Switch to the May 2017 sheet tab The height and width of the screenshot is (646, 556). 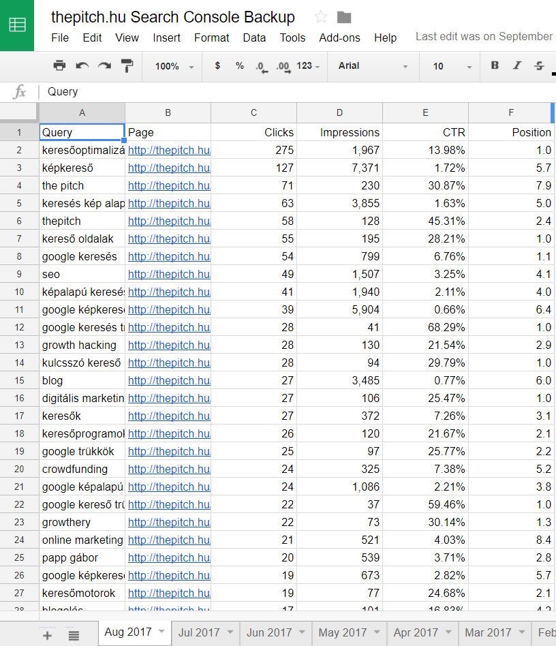[x=342, y=632]
